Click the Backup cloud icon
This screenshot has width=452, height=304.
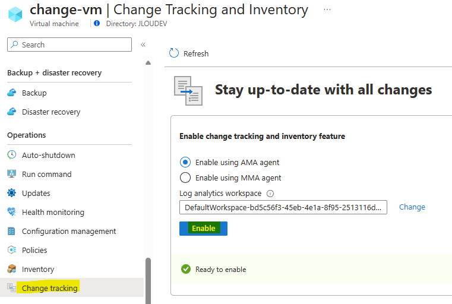(x=11, y=93)
